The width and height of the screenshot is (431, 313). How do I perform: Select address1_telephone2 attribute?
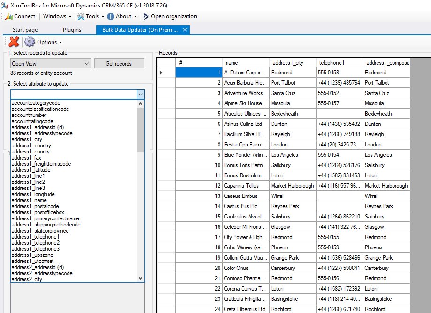(36, 243)
